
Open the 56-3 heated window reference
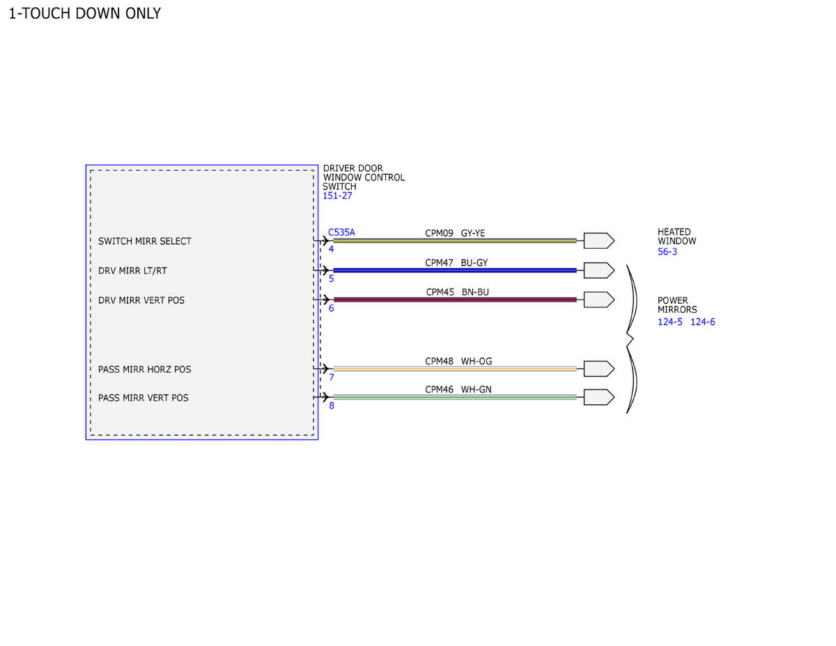tap(667, 252)
